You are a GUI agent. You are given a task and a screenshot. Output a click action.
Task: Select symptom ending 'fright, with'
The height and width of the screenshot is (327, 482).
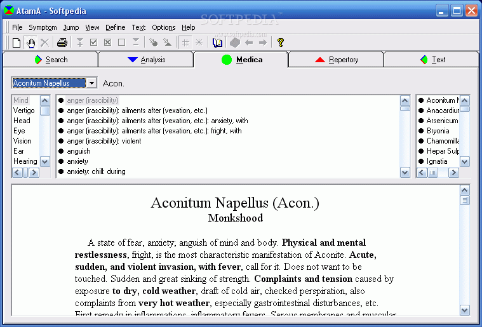click(154, 131)
